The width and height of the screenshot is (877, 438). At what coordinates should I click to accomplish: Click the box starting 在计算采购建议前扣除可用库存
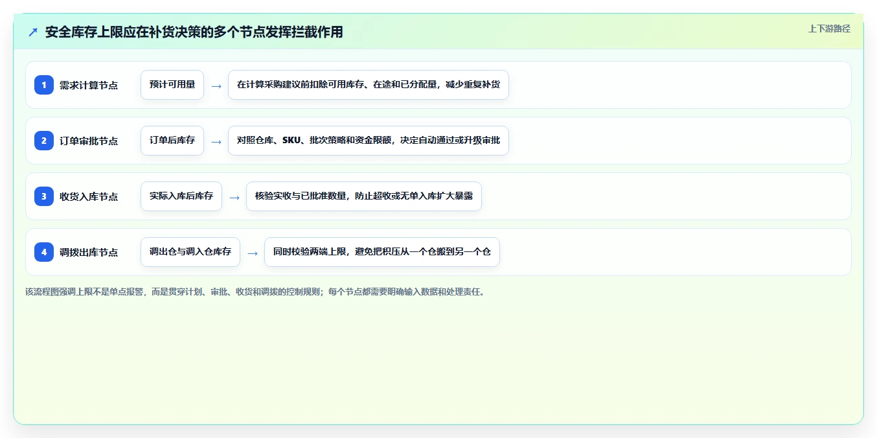tap(369, 85)
